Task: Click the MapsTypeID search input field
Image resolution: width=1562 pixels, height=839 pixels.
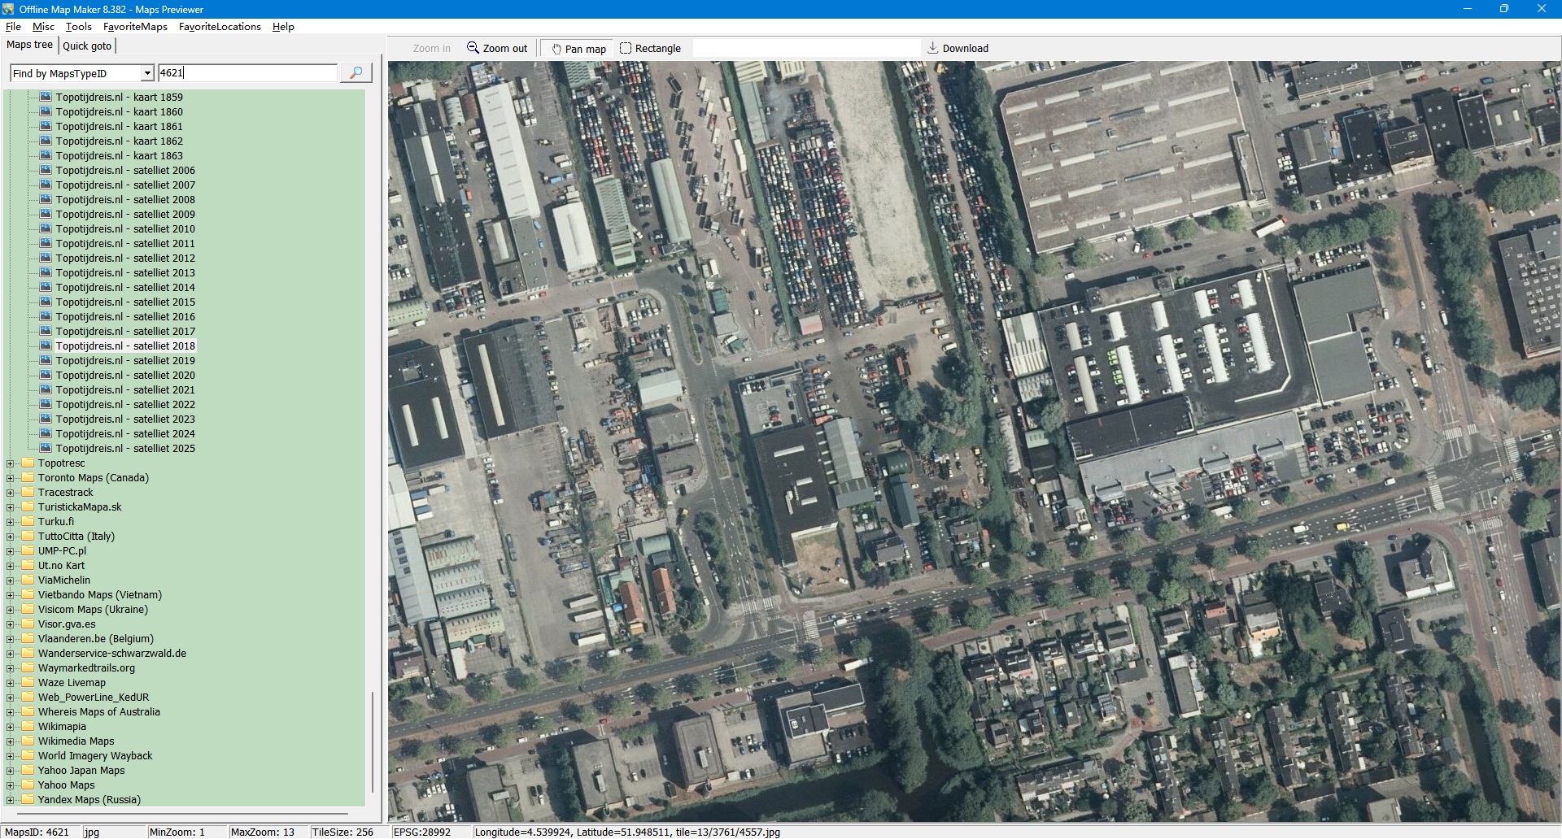Action: pos(247,73)
